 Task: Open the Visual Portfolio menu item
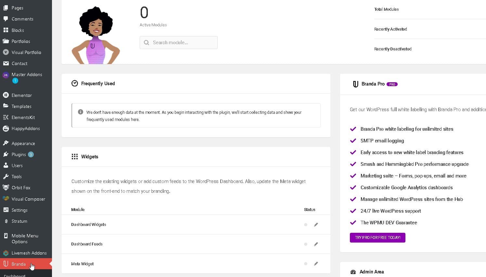(x=26, y=52)
